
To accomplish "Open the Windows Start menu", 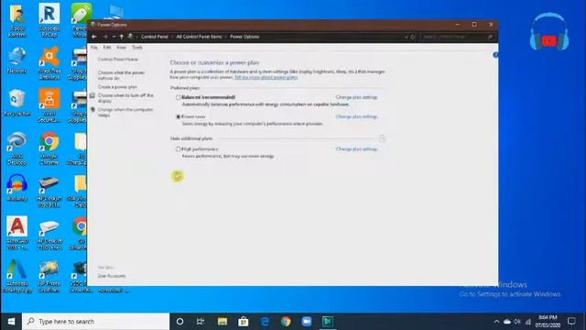I will pos(11,322).
